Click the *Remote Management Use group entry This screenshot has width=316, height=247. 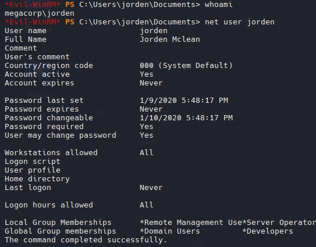(191, 223)
